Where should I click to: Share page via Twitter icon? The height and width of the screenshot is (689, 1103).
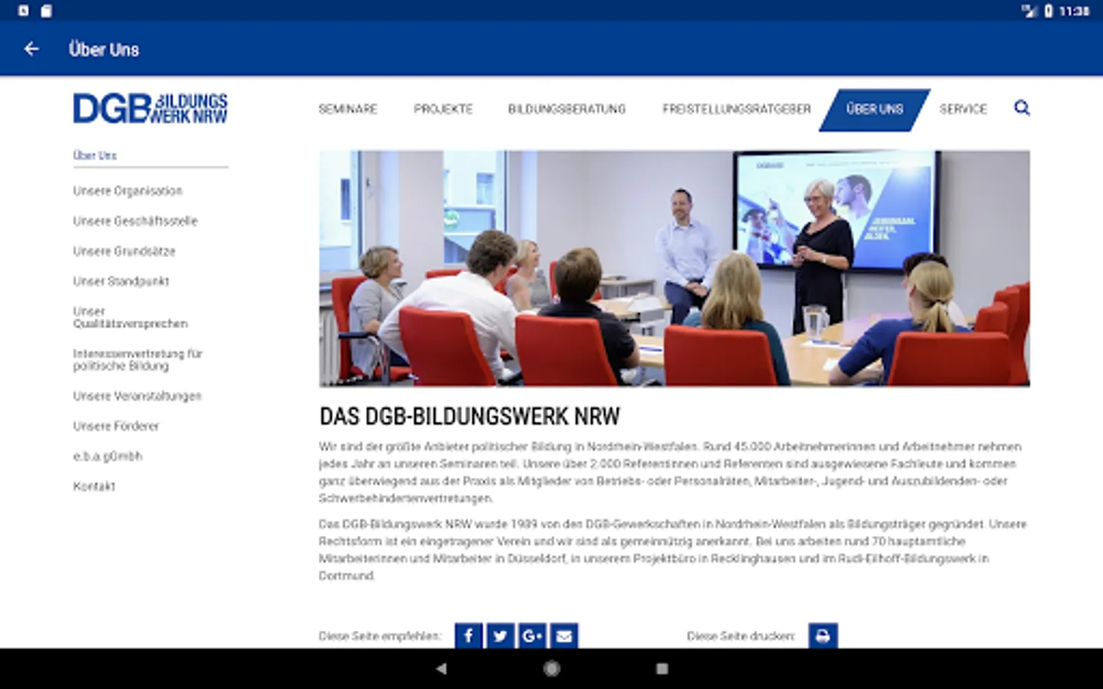pos(500,635)
